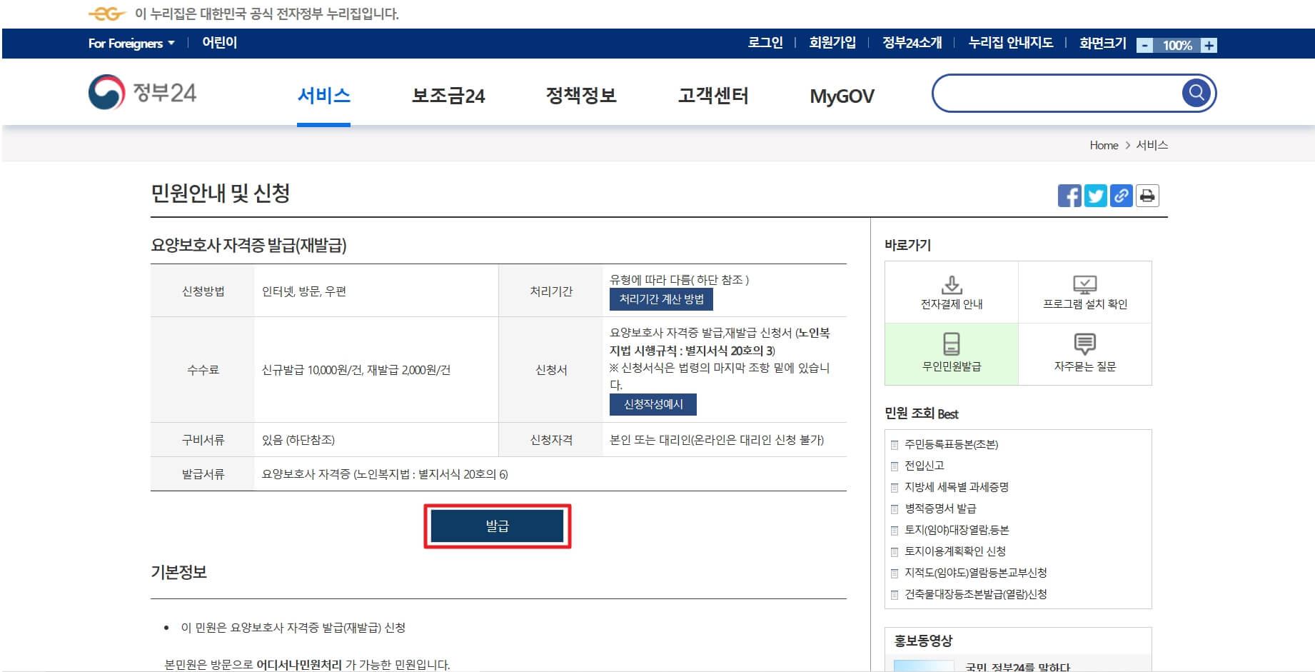
Task: Share the page via the Twitter icon
Action: click(x=1095, y=196)
